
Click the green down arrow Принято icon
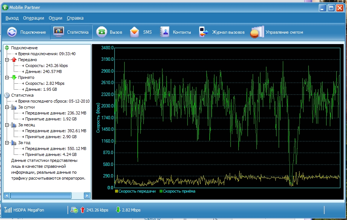coord(14,77)
